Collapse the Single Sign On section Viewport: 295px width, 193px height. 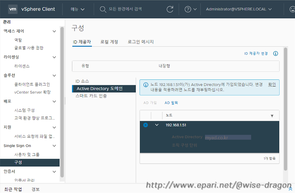click(x=54, y=146)
